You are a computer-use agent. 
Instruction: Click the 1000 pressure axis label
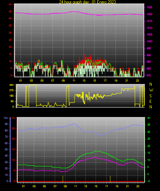click(x=149, y=41)
